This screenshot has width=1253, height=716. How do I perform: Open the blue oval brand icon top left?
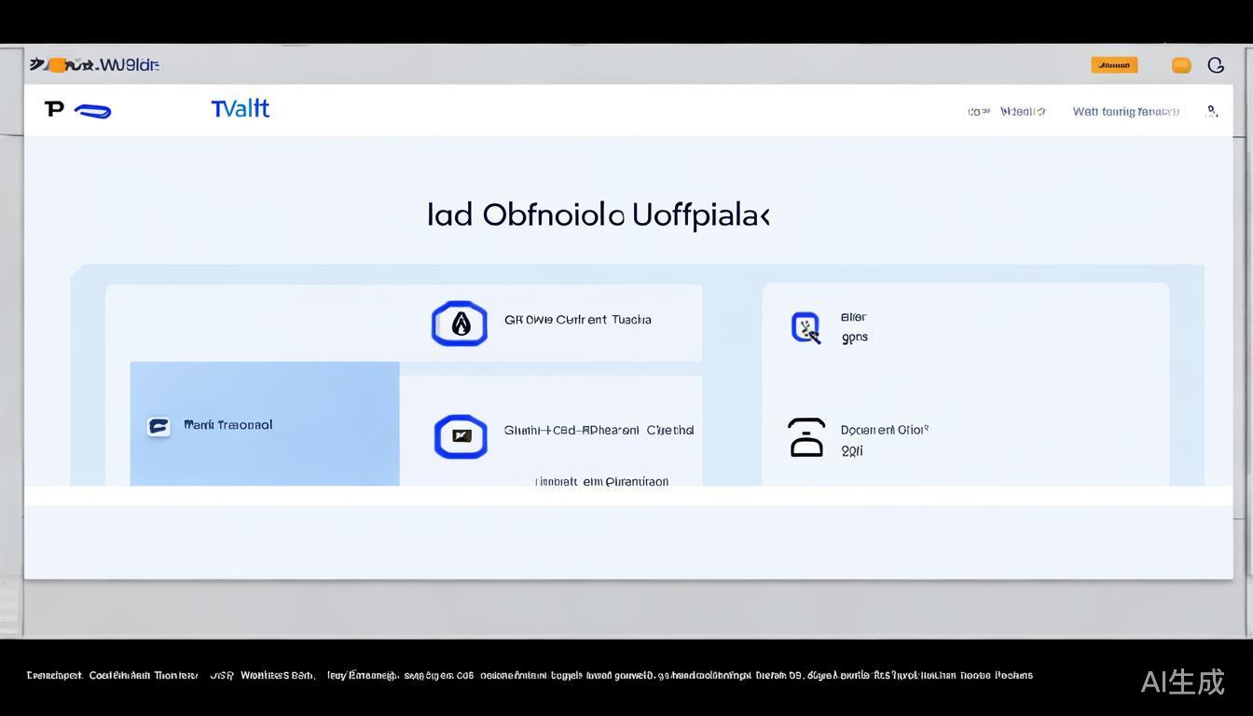[92, 109]
